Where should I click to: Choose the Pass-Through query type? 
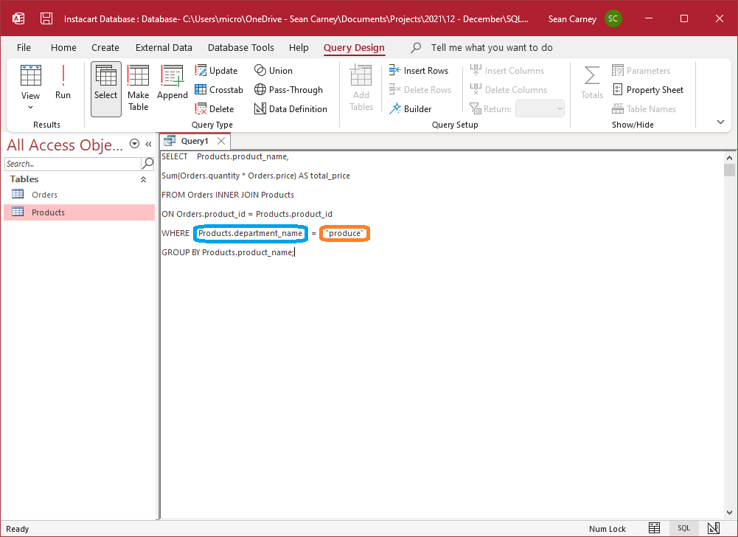(288, 89)
